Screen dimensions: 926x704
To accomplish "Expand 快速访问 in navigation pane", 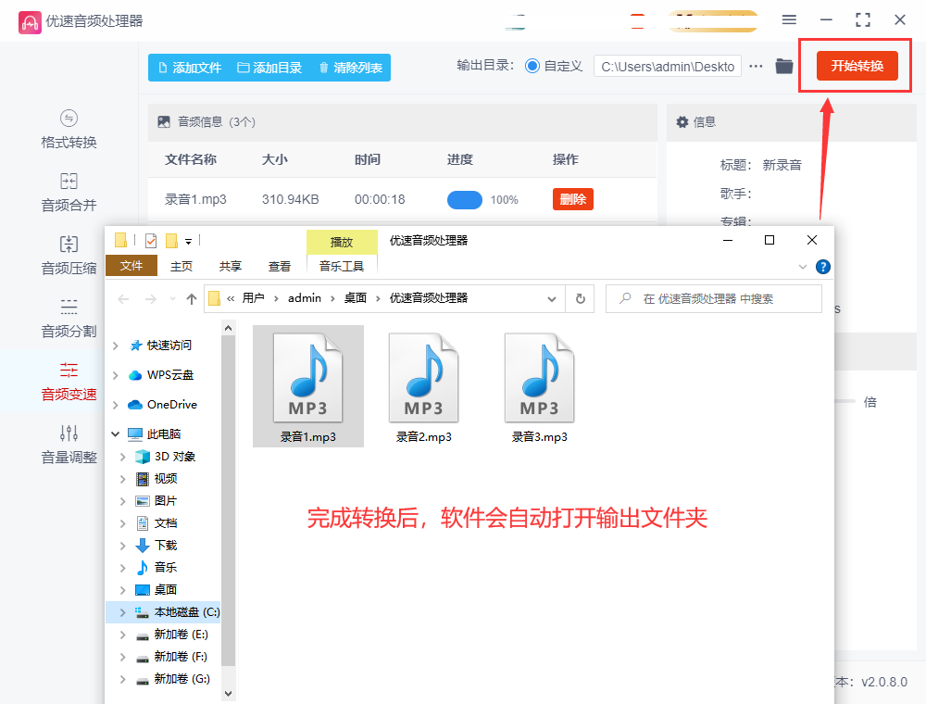I will [116, 346].
